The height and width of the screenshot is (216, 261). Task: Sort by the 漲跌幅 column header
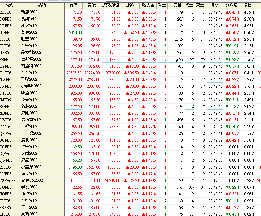pos(148,5)
